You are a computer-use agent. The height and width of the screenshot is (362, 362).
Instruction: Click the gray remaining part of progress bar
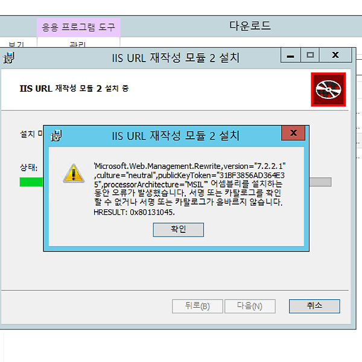click(x=320, y=182)
